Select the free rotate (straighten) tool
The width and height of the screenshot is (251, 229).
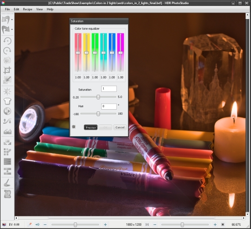point(7,60)
